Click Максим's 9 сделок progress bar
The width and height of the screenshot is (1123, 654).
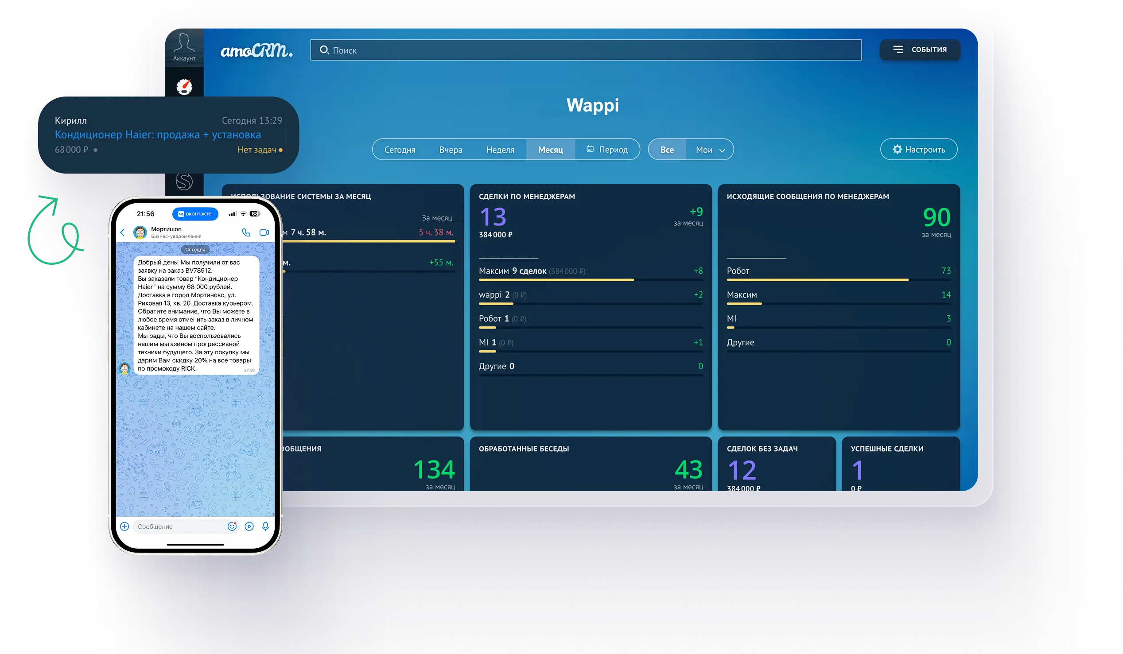click(x=591, y=280)
